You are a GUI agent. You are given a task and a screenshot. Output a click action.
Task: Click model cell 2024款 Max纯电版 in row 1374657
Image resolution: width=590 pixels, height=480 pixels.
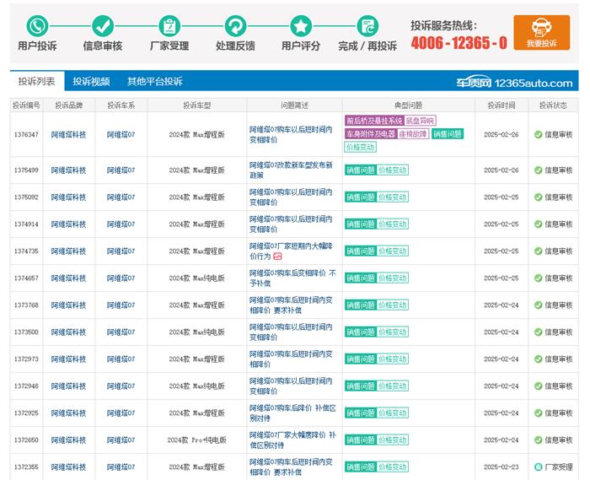pos(196,278)
